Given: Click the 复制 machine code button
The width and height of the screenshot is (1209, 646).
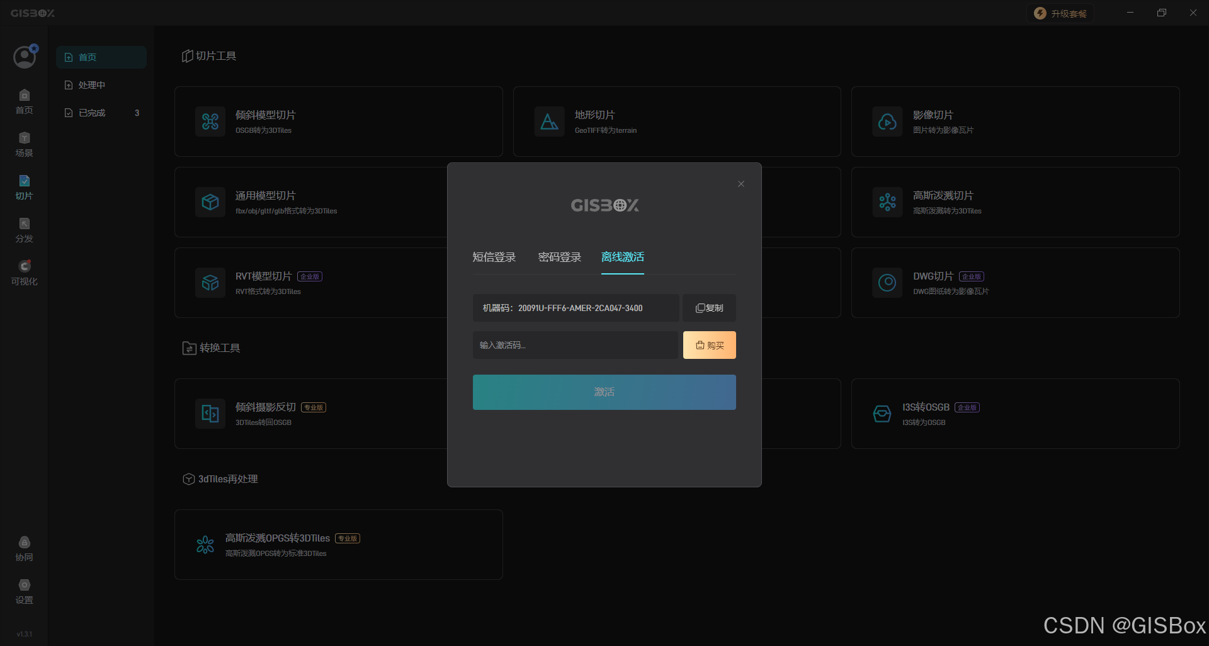Looking at the screenshot, I should [710, 308].
